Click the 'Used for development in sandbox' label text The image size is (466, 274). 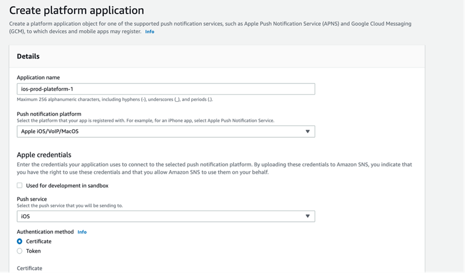67,185
